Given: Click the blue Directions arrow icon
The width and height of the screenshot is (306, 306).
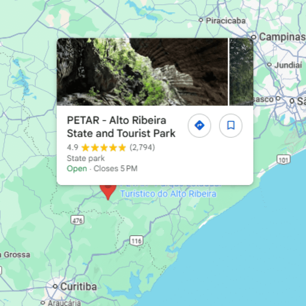Looking at the screenshot, I should click(199, 125).
